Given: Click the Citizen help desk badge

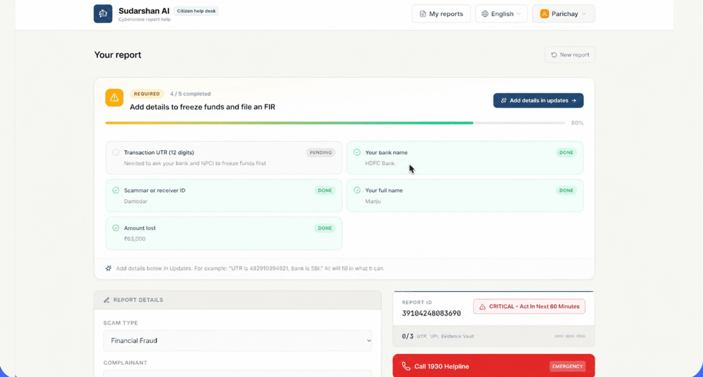Looking at the screenshot, I should coord(196,11).
